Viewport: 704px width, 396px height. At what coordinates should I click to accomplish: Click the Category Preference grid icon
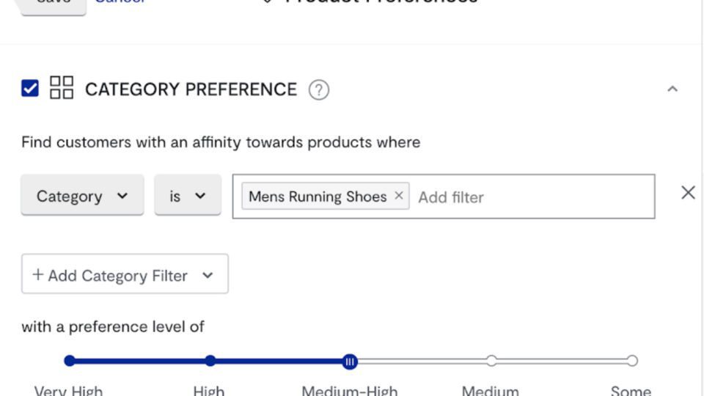[x=62, y=88]
